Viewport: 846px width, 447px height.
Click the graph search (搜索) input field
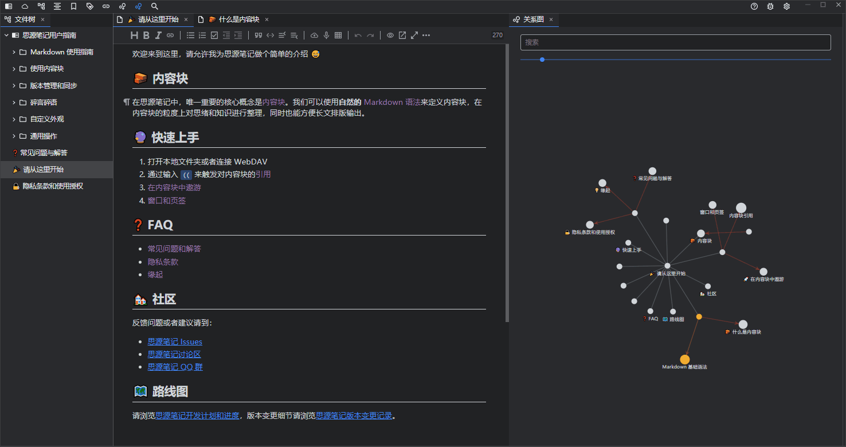pos(676,42)
